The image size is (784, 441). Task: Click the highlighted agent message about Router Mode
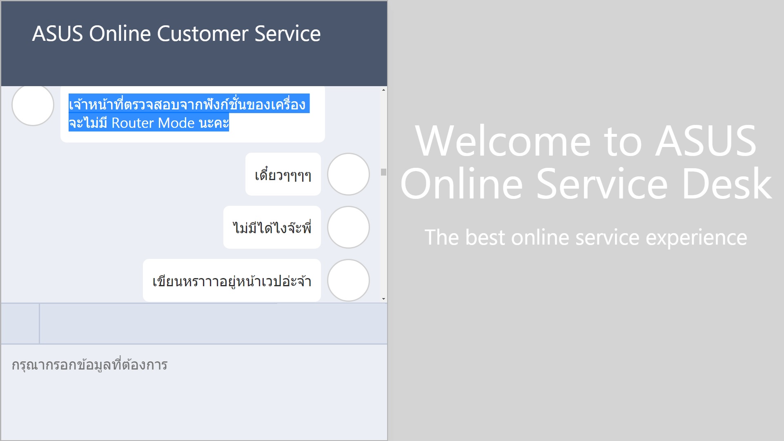tap(193, 114)
